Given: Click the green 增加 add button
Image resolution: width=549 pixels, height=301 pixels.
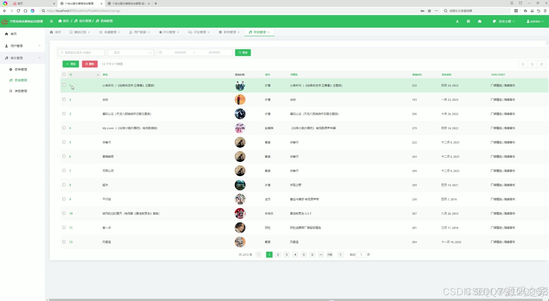Looking at the screenshot, I should coord(71,64).
